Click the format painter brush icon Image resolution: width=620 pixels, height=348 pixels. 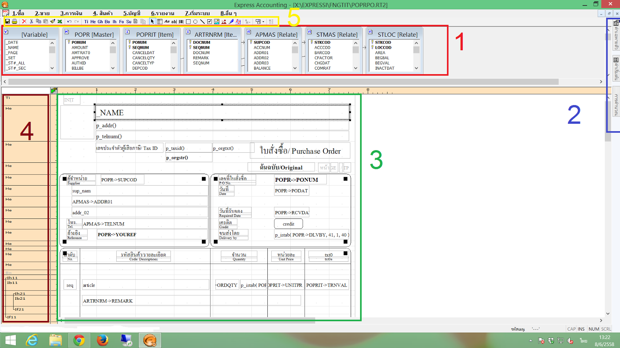[53, 22]
